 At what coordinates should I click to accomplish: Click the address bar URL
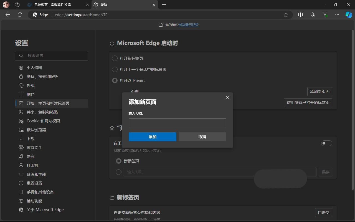pos(81,15)
